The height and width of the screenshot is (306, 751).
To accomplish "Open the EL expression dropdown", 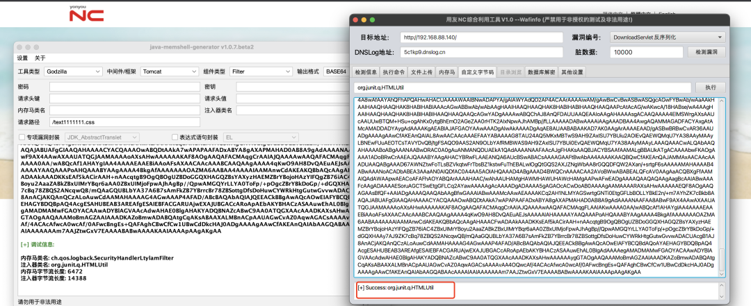I will [261, 137].
